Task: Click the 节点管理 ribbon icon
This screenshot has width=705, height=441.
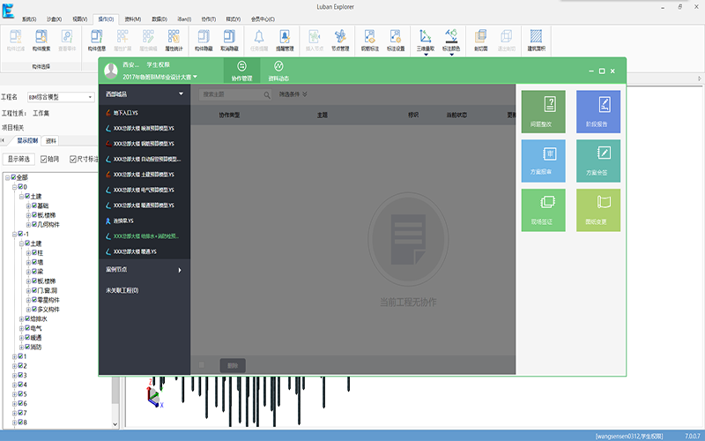Action: 340,40
